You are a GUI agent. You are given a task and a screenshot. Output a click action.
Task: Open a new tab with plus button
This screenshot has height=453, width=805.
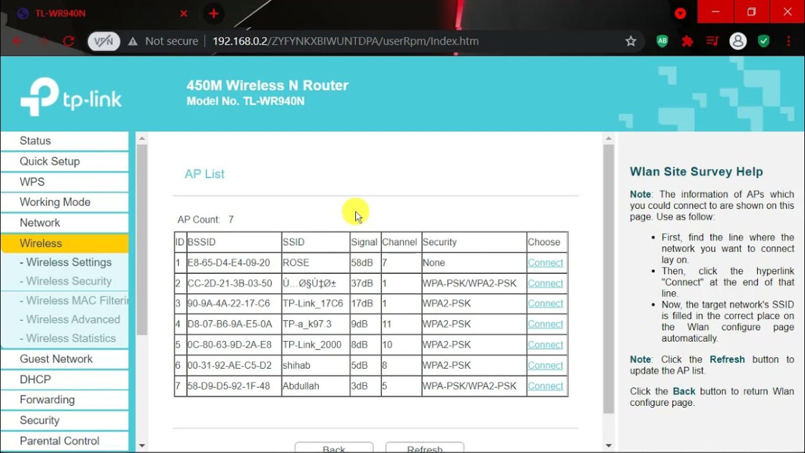pos(214,13)
